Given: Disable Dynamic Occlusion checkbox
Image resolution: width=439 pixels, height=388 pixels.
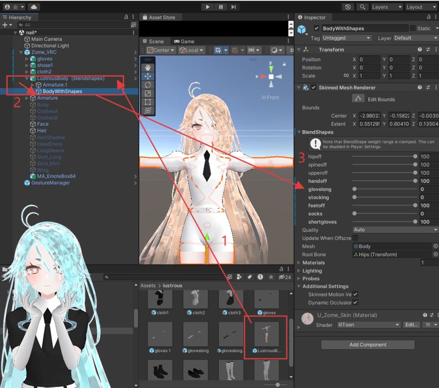Looking at the screenshot, I should point(355,303).
